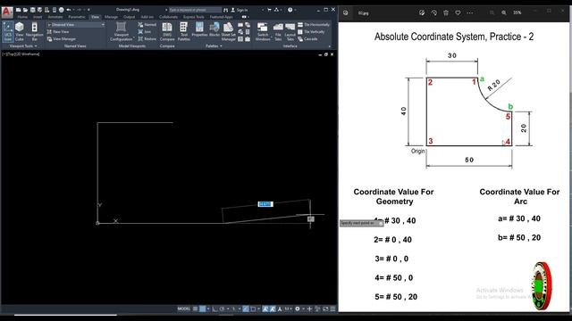Click Tile Horizontally
The height and width of the screenshot is (321, 572).
[x=314, y=24]
